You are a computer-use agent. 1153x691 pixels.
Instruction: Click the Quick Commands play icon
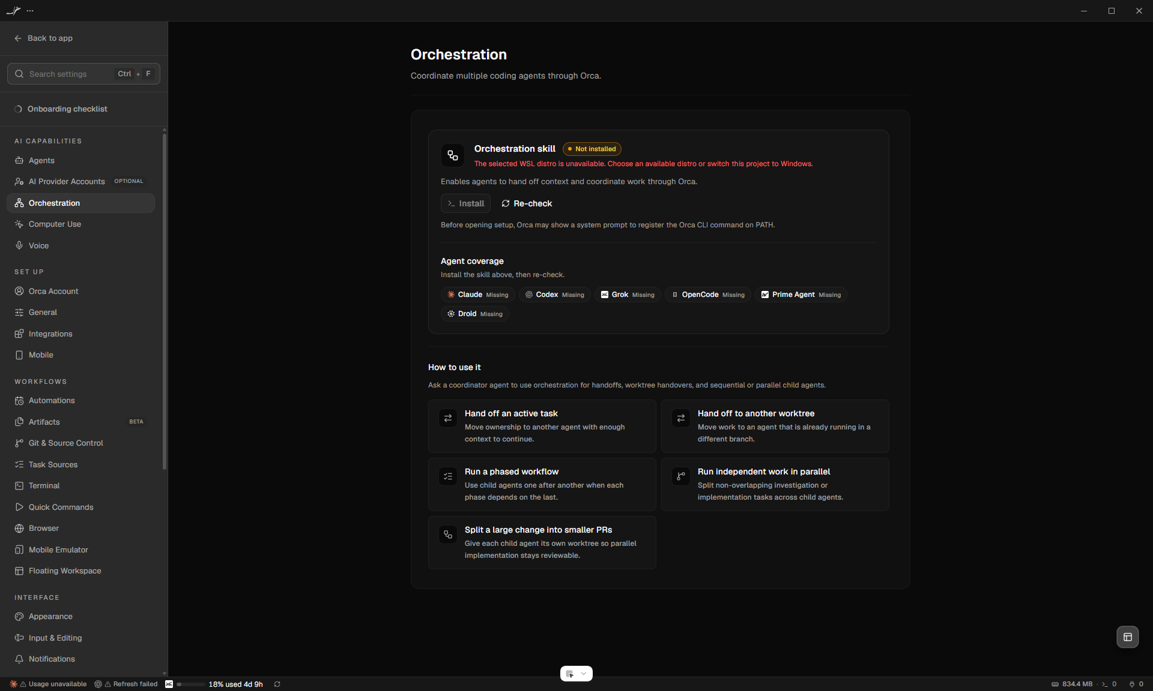pos(19,507)
